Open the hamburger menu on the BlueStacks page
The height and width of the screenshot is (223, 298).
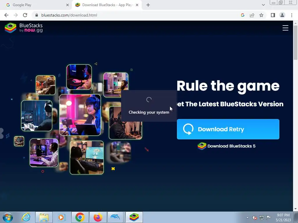pyautogui.click(x=285, y=28)
